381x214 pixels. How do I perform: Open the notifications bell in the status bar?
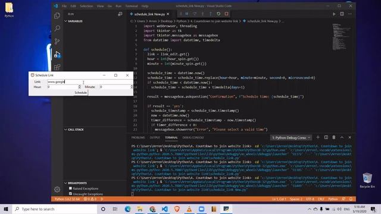(351, 199)
